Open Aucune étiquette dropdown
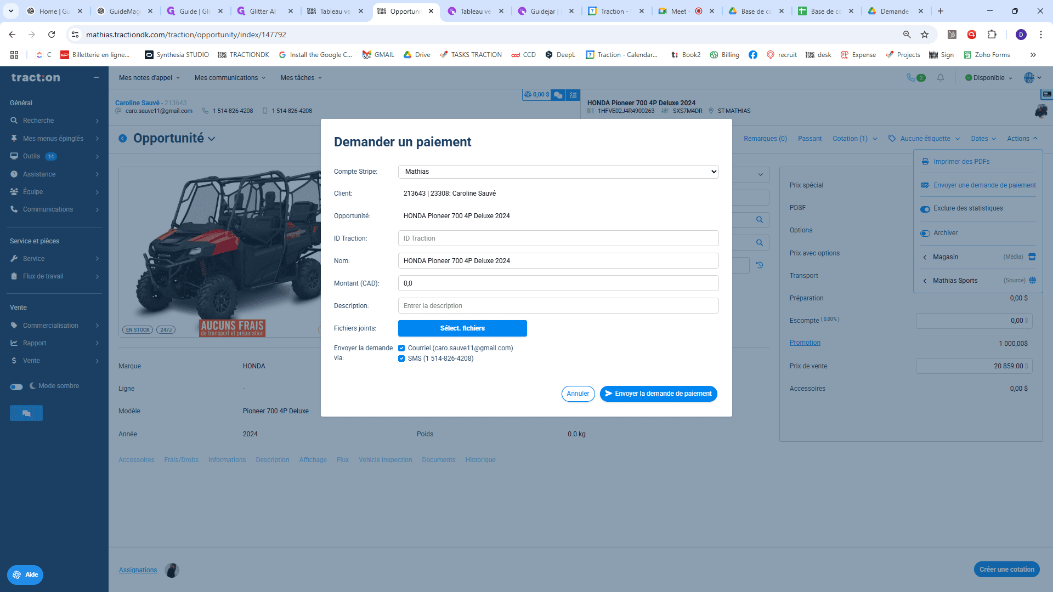1053x592 pixels. [925, 139]
